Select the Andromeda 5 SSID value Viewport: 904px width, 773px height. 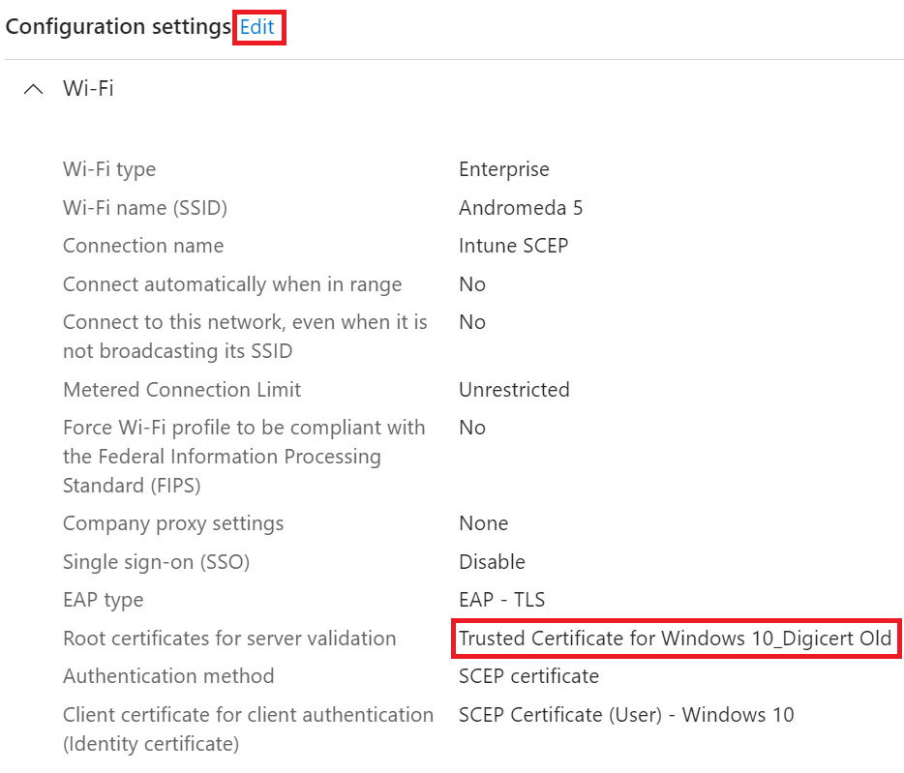point(521,207)
